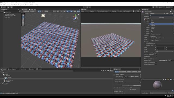
Task: Open the Render Queue From Shader dropdown
Action: click(163, 60)
